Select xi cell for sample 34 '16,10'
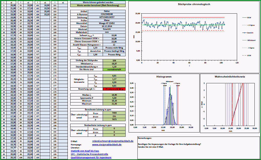This screenshot has width=261, height=160. pyautogui.click(x=12, y=107)
